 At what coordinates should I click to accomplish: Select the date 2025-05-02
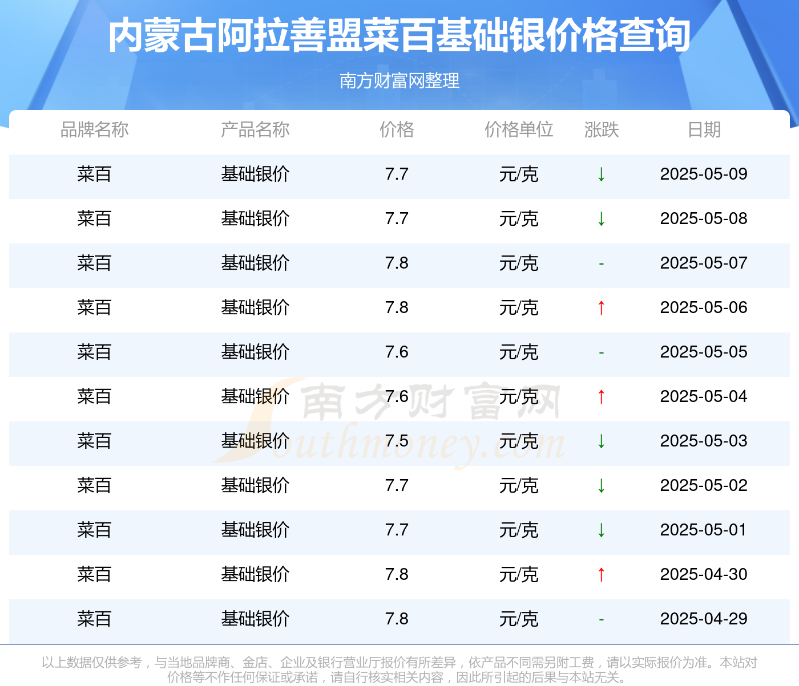click(704, 485)
